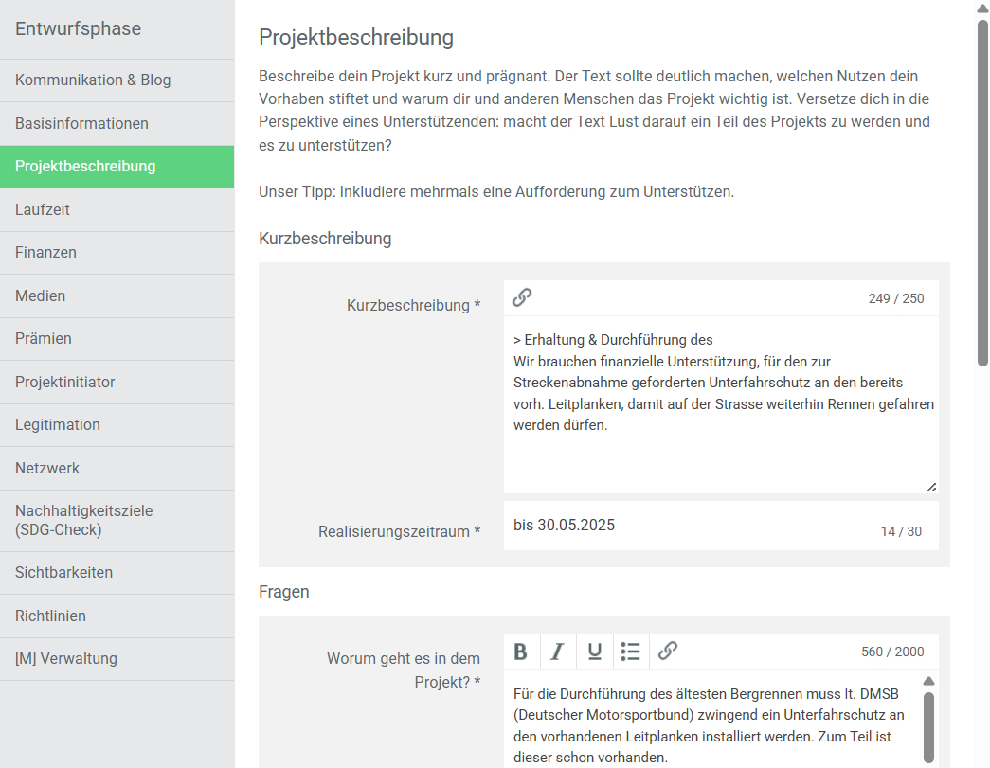Click the main page scrollbar thumb
The width and height of the screenshot is (990, 768).
(982, 189)
